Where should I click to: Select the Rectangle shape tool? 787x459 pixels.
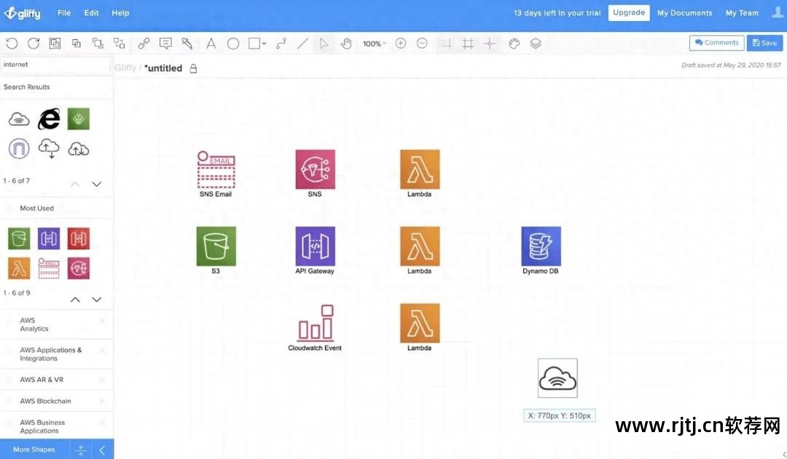coord(254,44)
